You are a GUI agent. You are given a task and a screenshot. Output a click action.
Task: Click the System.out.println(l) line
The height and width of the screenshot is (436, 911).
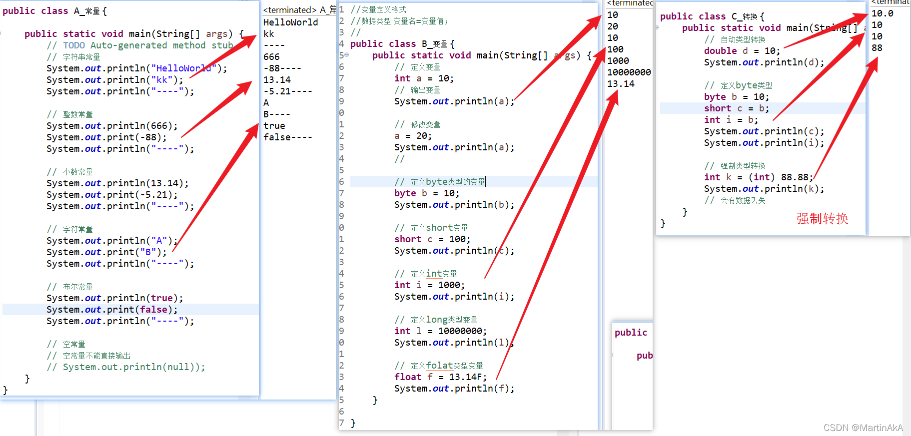(x=454, y=343)
